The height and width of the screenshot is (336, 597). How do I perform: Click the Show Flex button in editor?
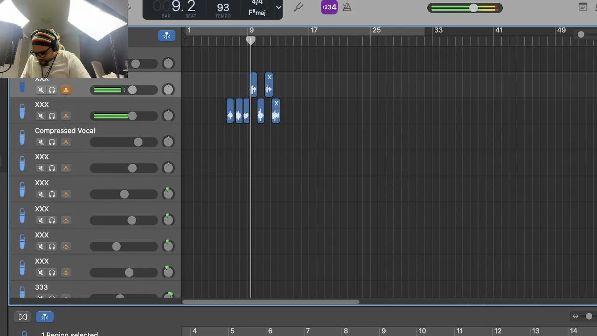22,317
